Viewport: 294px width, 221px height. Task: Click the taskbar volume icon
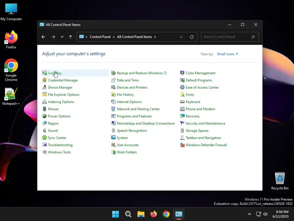pyautogui.click(x=265, y=214)
